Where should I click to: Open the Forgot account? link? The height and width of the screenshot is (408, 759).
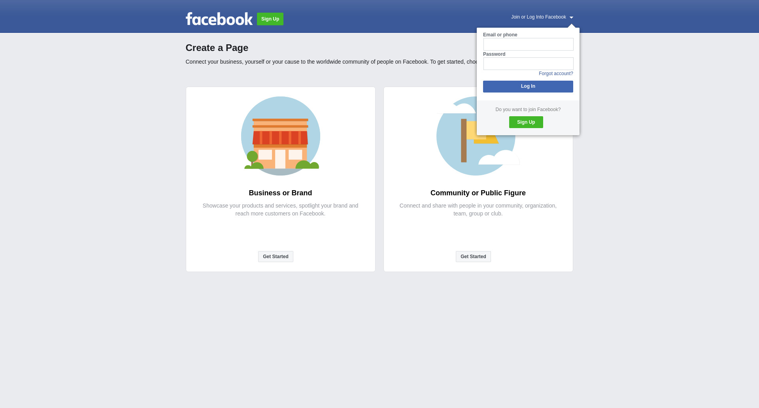(556, 74)
